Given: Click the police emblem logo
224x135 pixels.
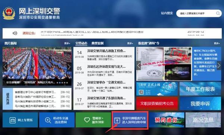Looking at the screenshot, I should (9, 13).
